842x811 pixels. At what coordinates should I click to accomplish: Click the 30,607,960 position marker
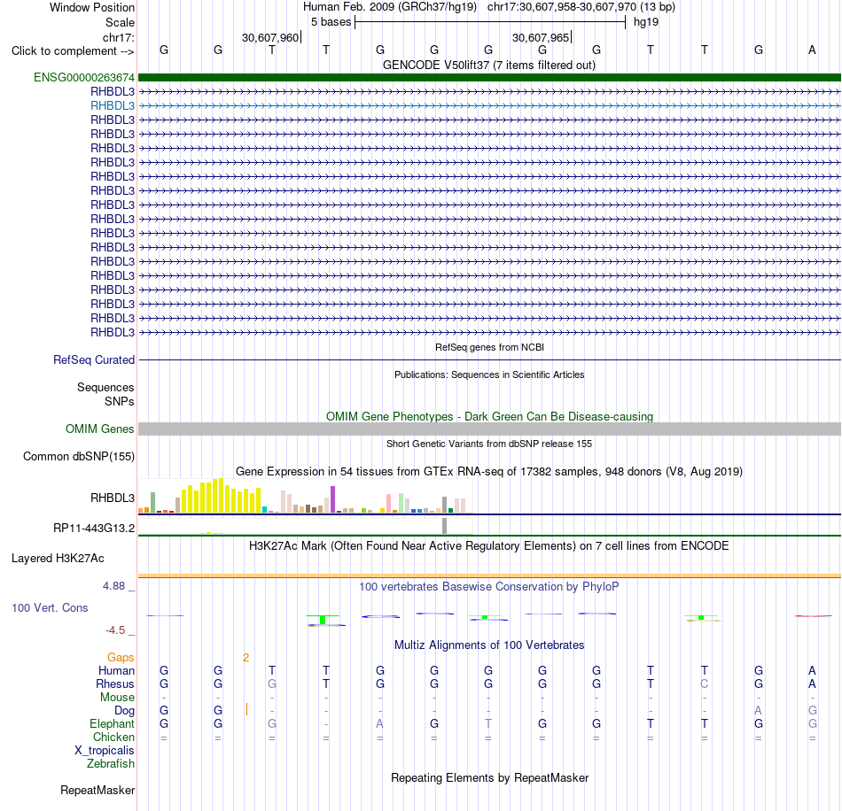coord(270,37)
